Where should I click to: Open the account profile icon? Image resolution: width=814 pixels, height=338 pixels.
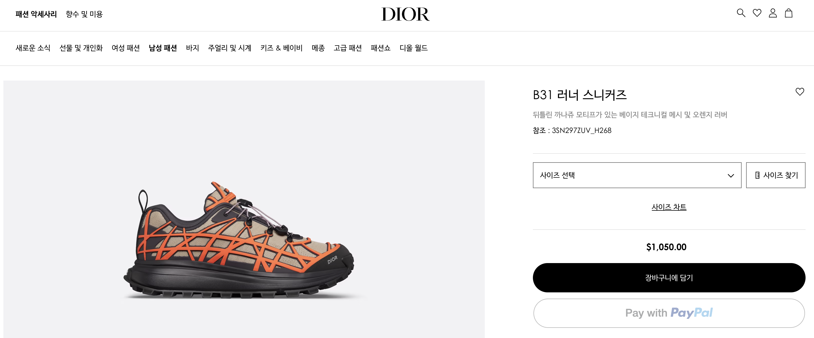[x=773, y=13]
